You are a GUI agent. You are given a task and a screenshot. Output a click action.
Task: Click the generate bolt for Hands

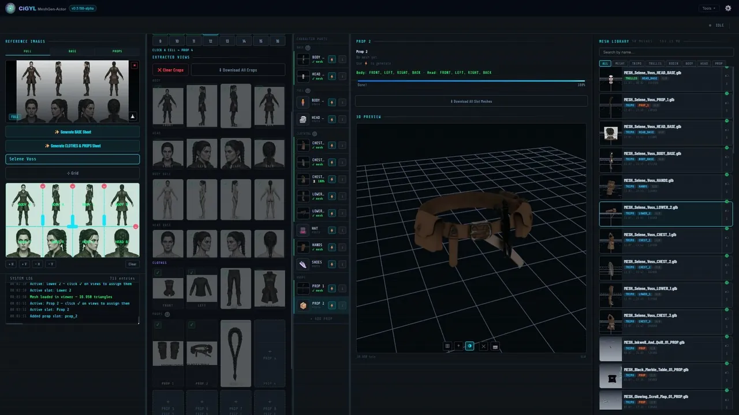(332, 247)
